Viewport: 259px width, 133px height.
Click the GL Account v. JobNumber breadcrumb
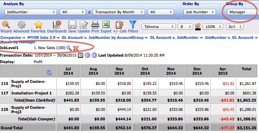174,38
